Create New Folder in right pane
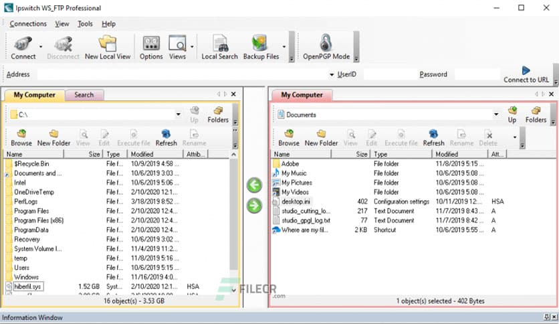Viewport: 559px width, 324px height. click(321, 138)
